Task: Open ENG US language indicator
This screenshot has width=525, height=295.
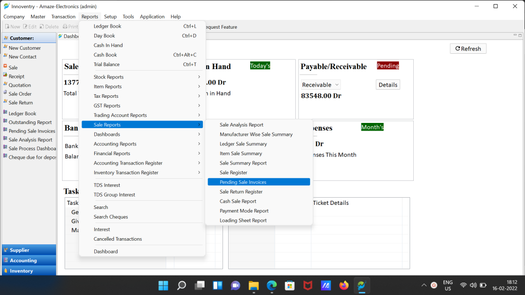Action: pyautogui.click(x=448, y=285)
